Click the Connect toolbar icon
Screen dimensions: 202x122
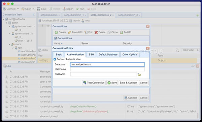point(4,9)
